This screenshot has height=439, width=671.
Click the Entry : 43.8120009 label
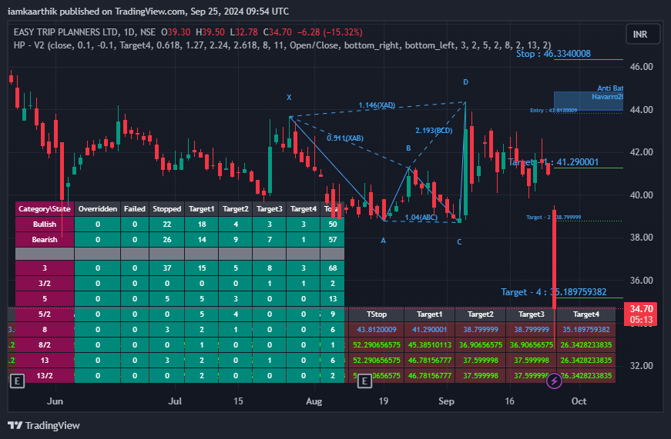(x=553, y=110)
